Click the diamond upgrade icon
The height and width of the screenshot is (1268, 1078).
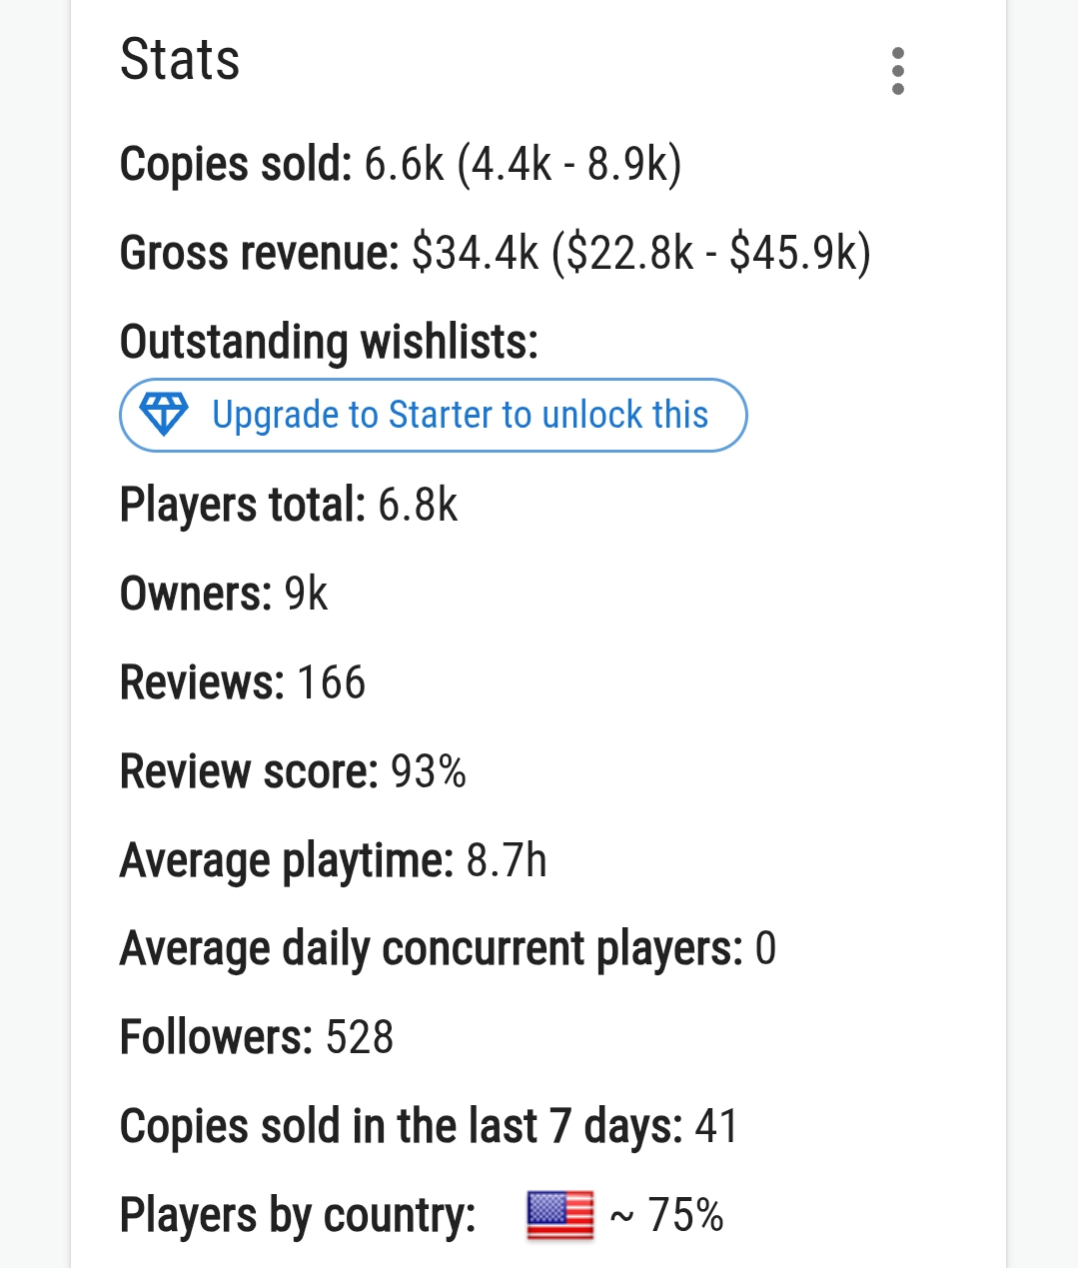[164, 415]
